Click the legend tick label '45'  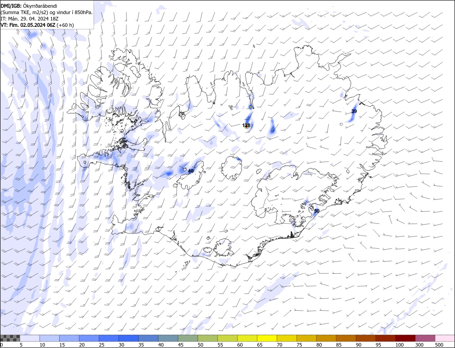tap(181, 345)
